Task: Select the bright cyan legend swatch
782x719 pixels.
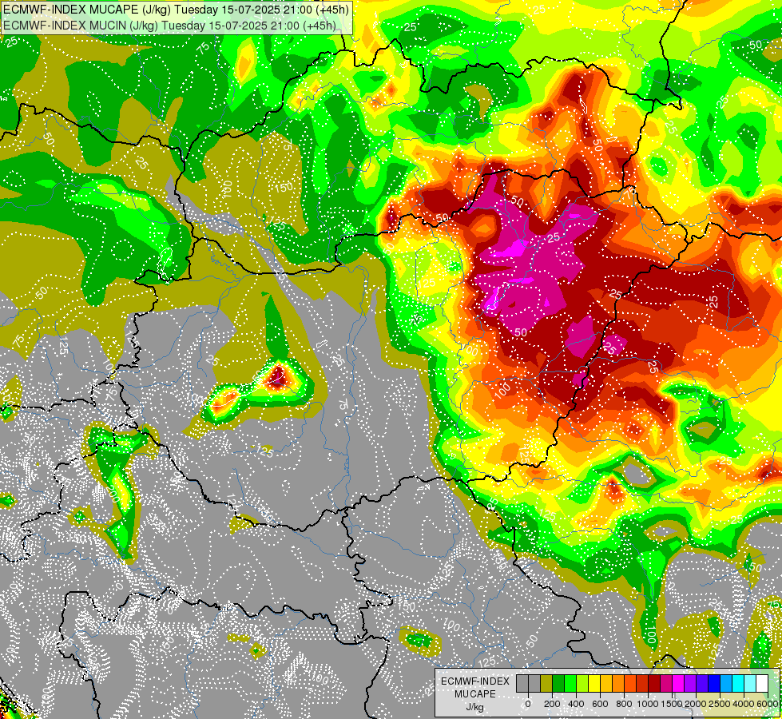Action: pos(739,684)
